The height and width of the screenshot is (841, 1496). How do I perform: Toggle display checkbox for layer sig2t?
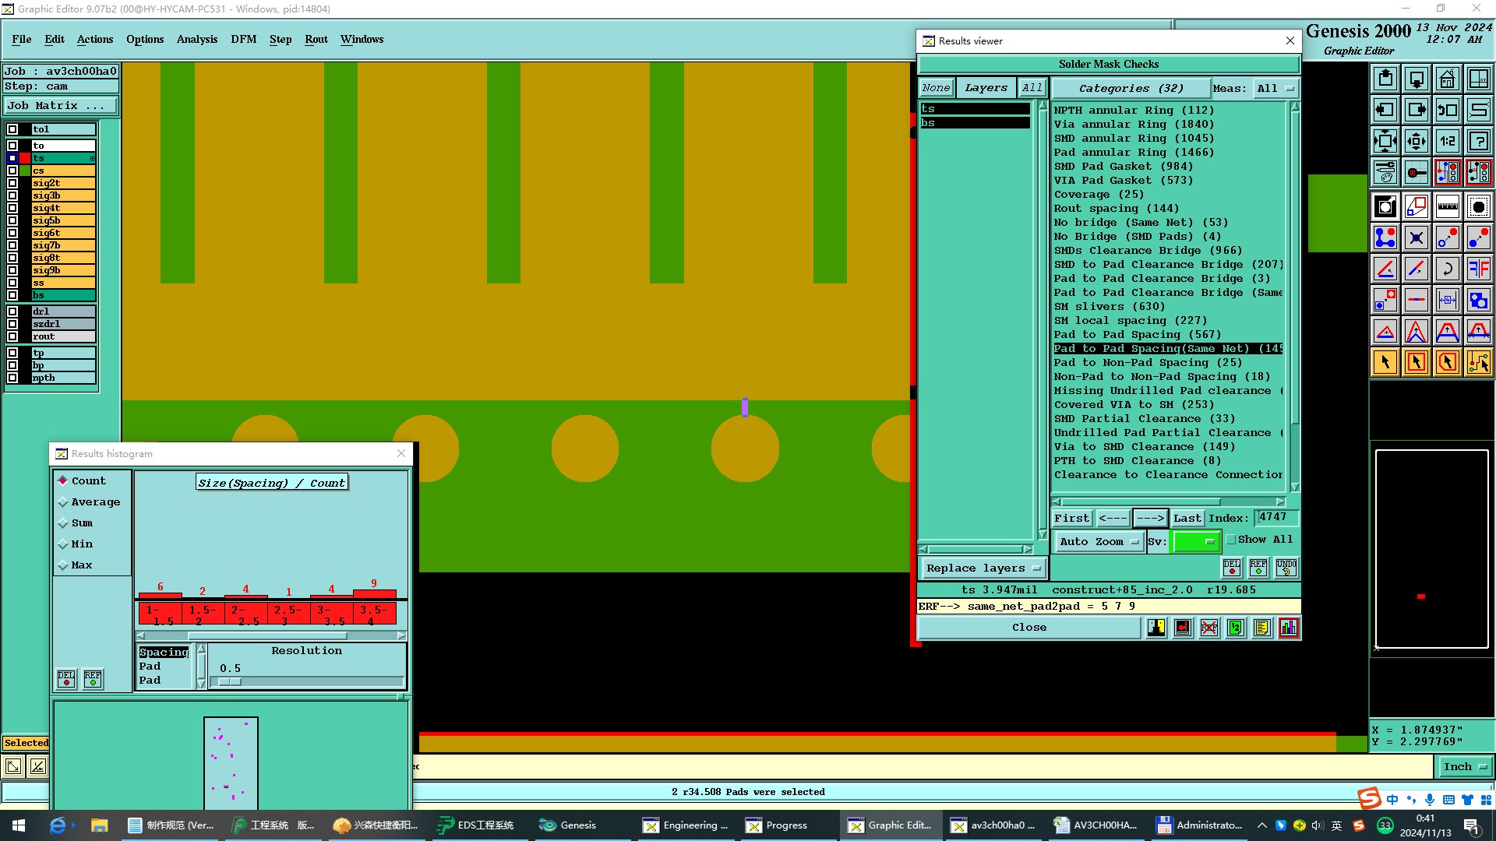(12, 183)
